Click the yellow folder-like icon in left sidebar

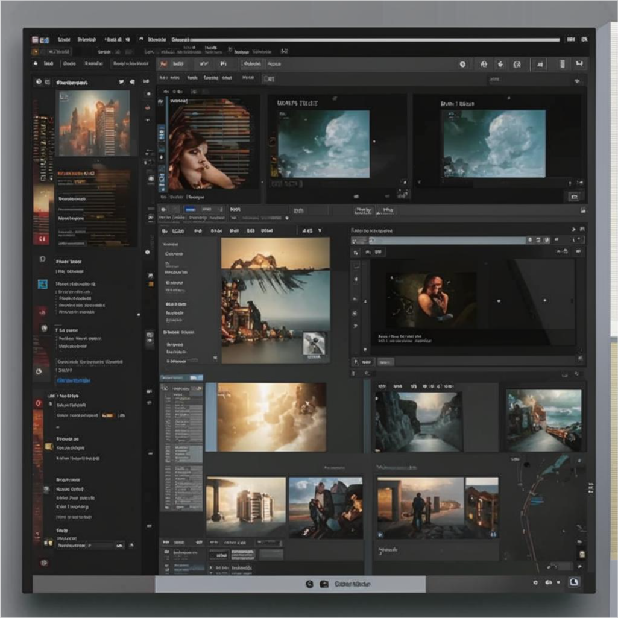(49, 447)
